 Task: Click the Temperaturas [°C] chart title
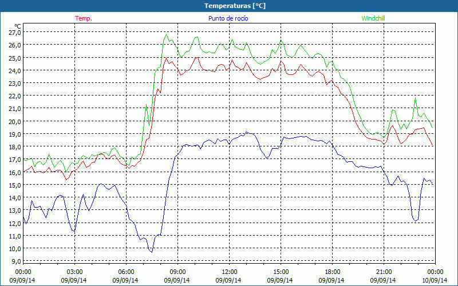point(235,6)
